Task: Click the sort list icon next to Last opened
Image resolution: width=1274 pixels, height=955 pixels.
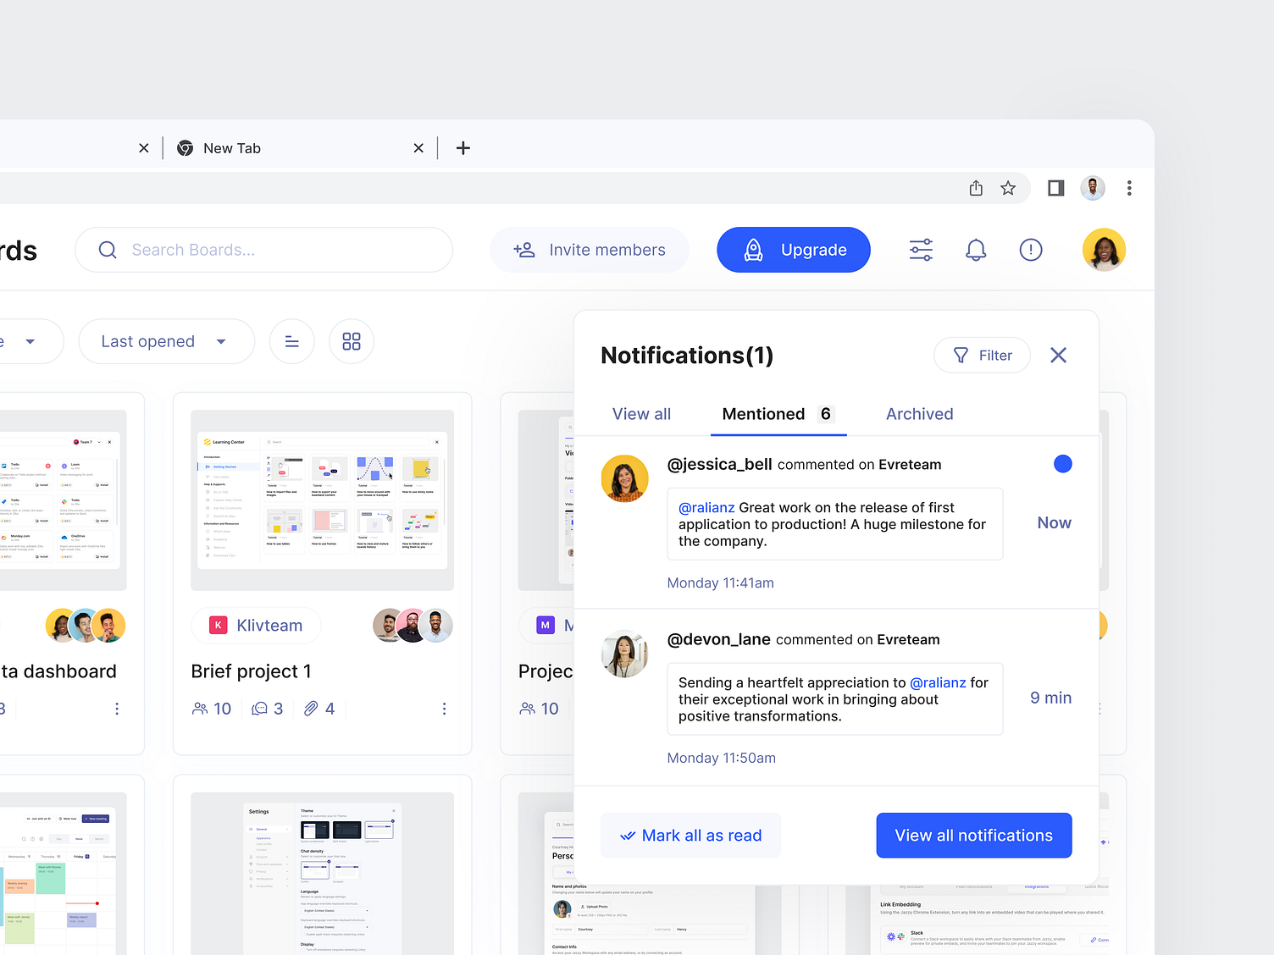Action: tap(291, 341)
